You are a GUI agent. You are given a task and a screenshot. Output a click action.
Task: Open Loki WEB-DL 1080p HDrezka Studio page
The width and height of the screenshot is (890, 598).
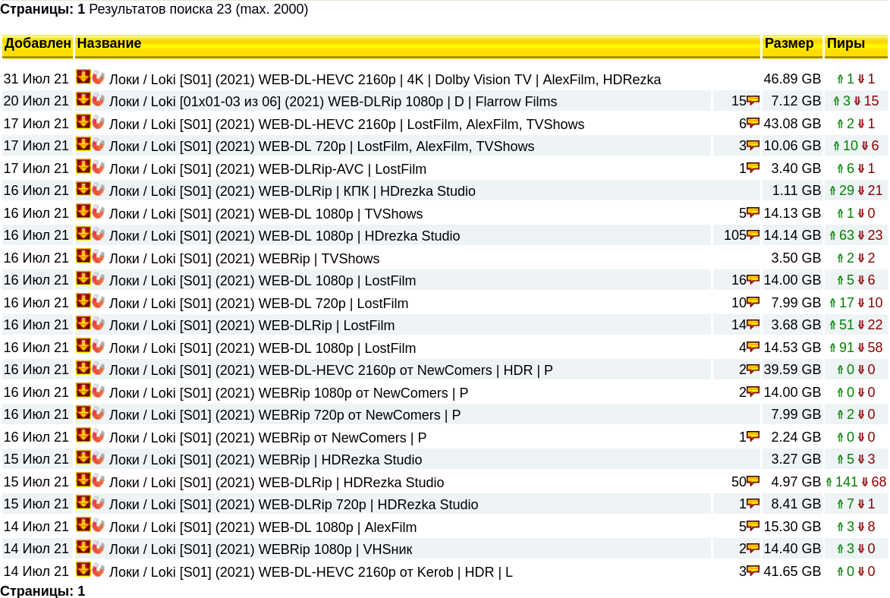[285, 236]
